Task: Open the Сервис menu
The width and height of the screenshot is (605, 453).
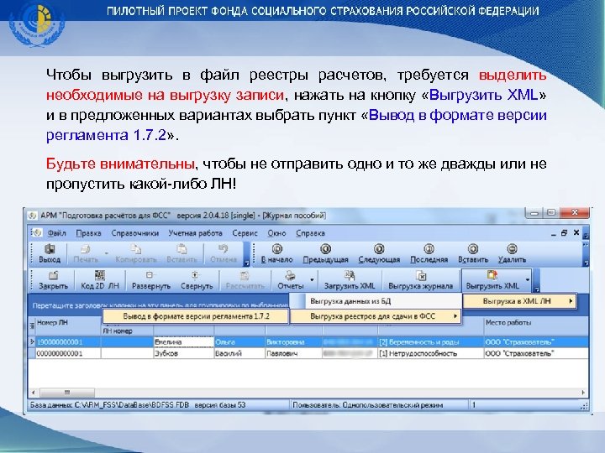Action: pyautogui.click(x=245, y=233)
